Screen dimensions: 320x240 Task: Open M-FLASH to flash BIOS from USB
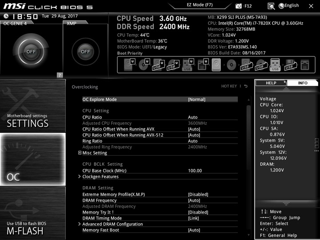click(x=33, y=213)
